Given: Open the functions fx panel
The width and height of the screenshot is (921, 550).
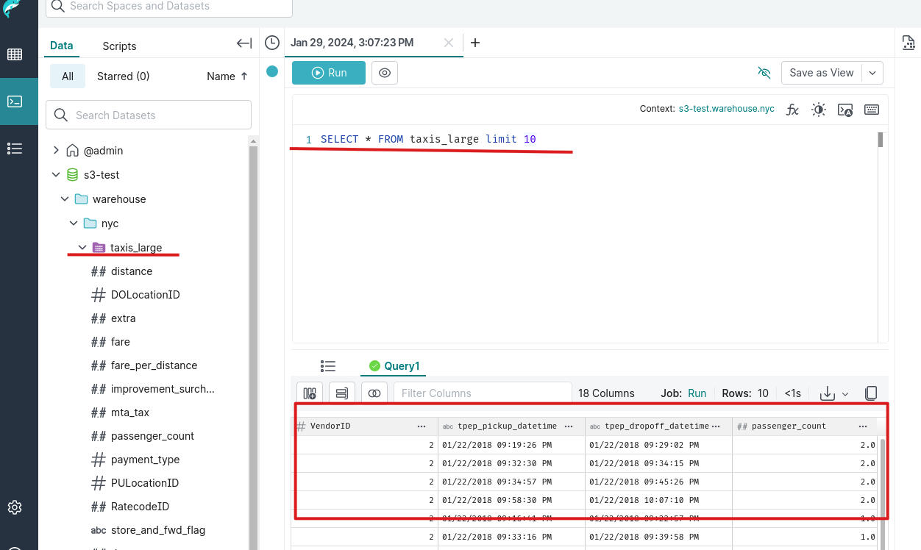Looking at the screenshot, I should (792, 110).
